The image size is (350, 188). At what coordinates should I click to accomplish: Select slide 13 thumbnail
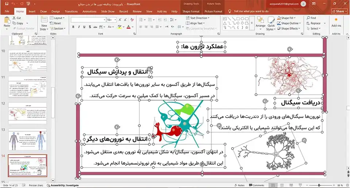[27, 140]
